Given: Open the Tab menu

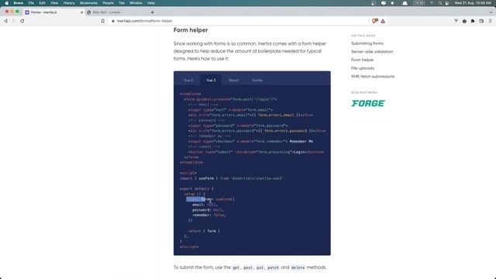Looking at the screenshot, I should coord(122,3).
